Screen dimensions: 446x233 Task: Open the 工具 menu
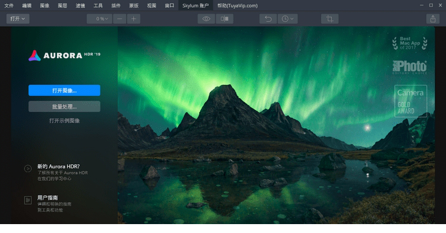[x=98, y=5]
